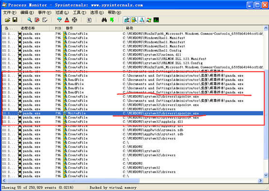Open Find with the binoculars icon
Image resolution: width=269 pixels, height=191 pixels.
click(x=104, y=20)
